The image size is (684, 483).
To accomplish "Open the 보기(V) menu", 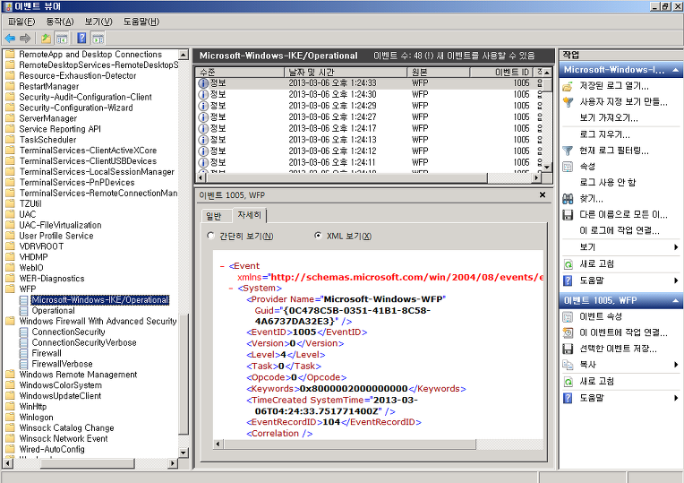I will 98,22.
